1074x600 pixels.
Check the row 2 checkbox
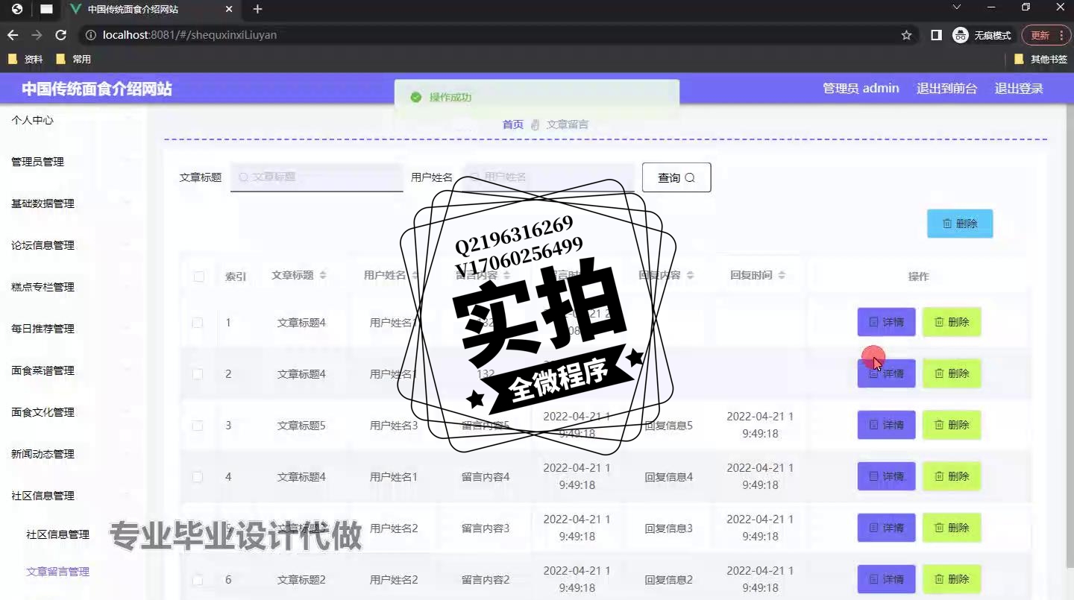tap(198, 374)
